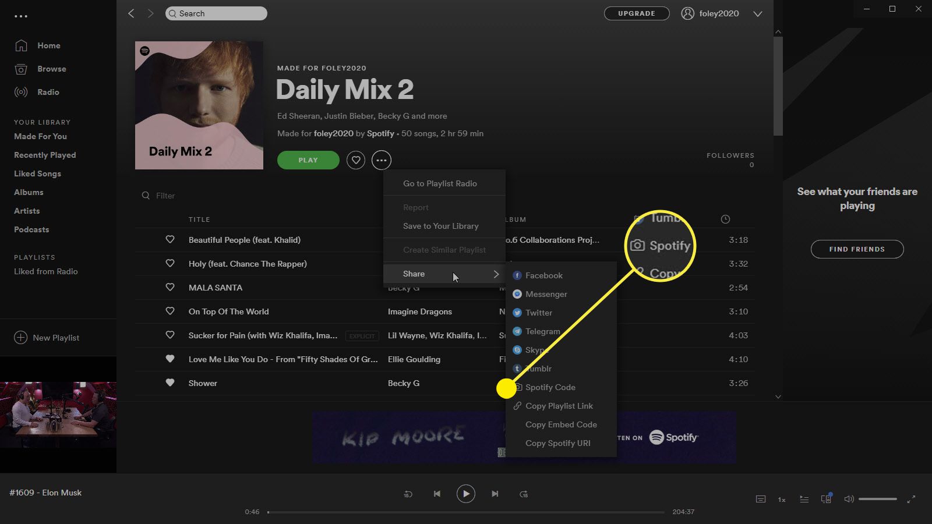Toggle heart for Sucker for Pain
Image resolution: width=932 pixels, height=524 pixels.
click(170, 335)
